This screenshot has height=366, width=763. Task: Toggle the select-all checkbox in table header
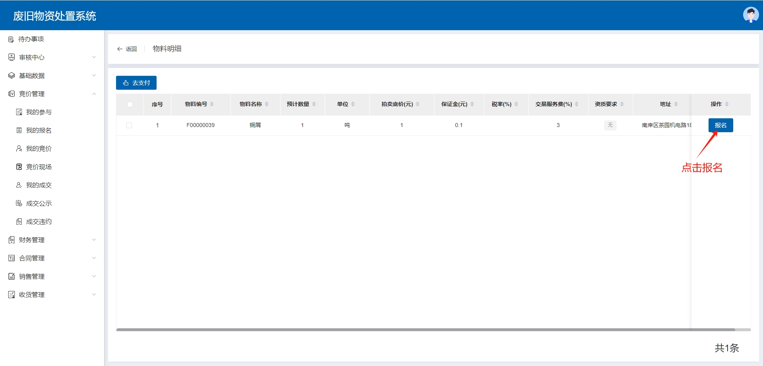click(x=130, y=104)
